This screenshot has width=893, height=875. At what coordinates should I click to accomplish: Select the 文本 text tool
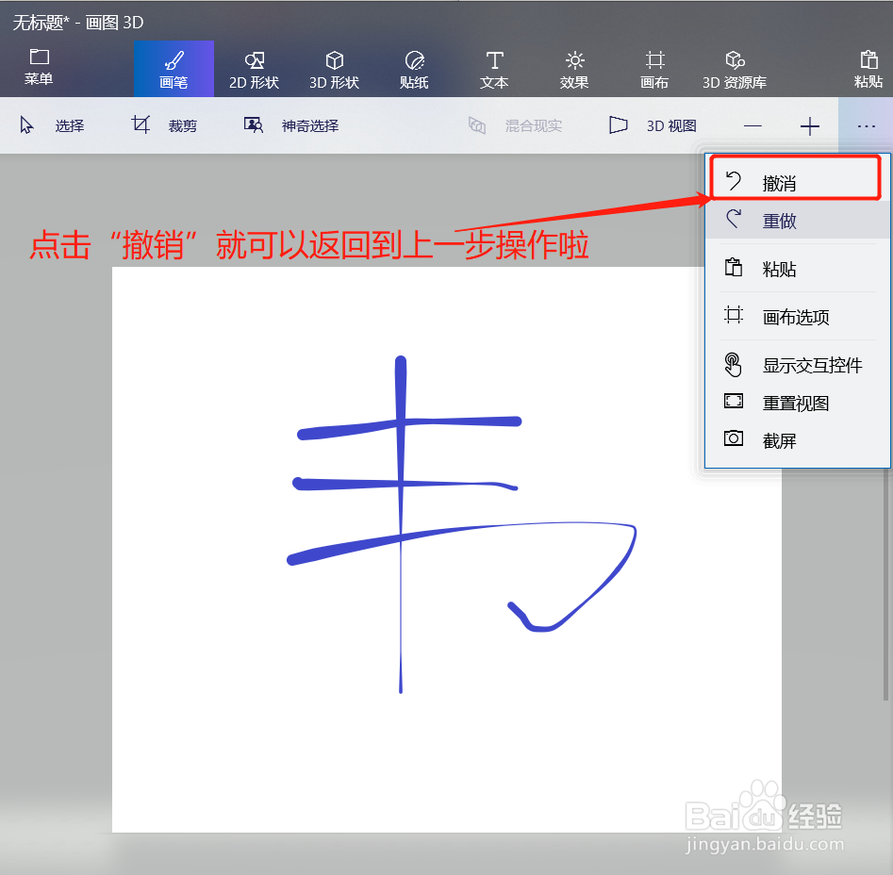click(x=493, y=69)
